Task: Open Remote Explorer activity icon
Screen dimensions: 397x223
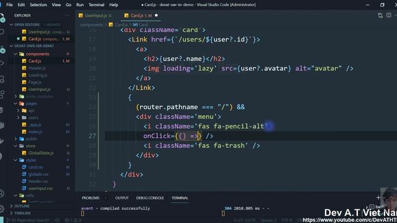Action: pyautogui.click(x=2, y=79)
